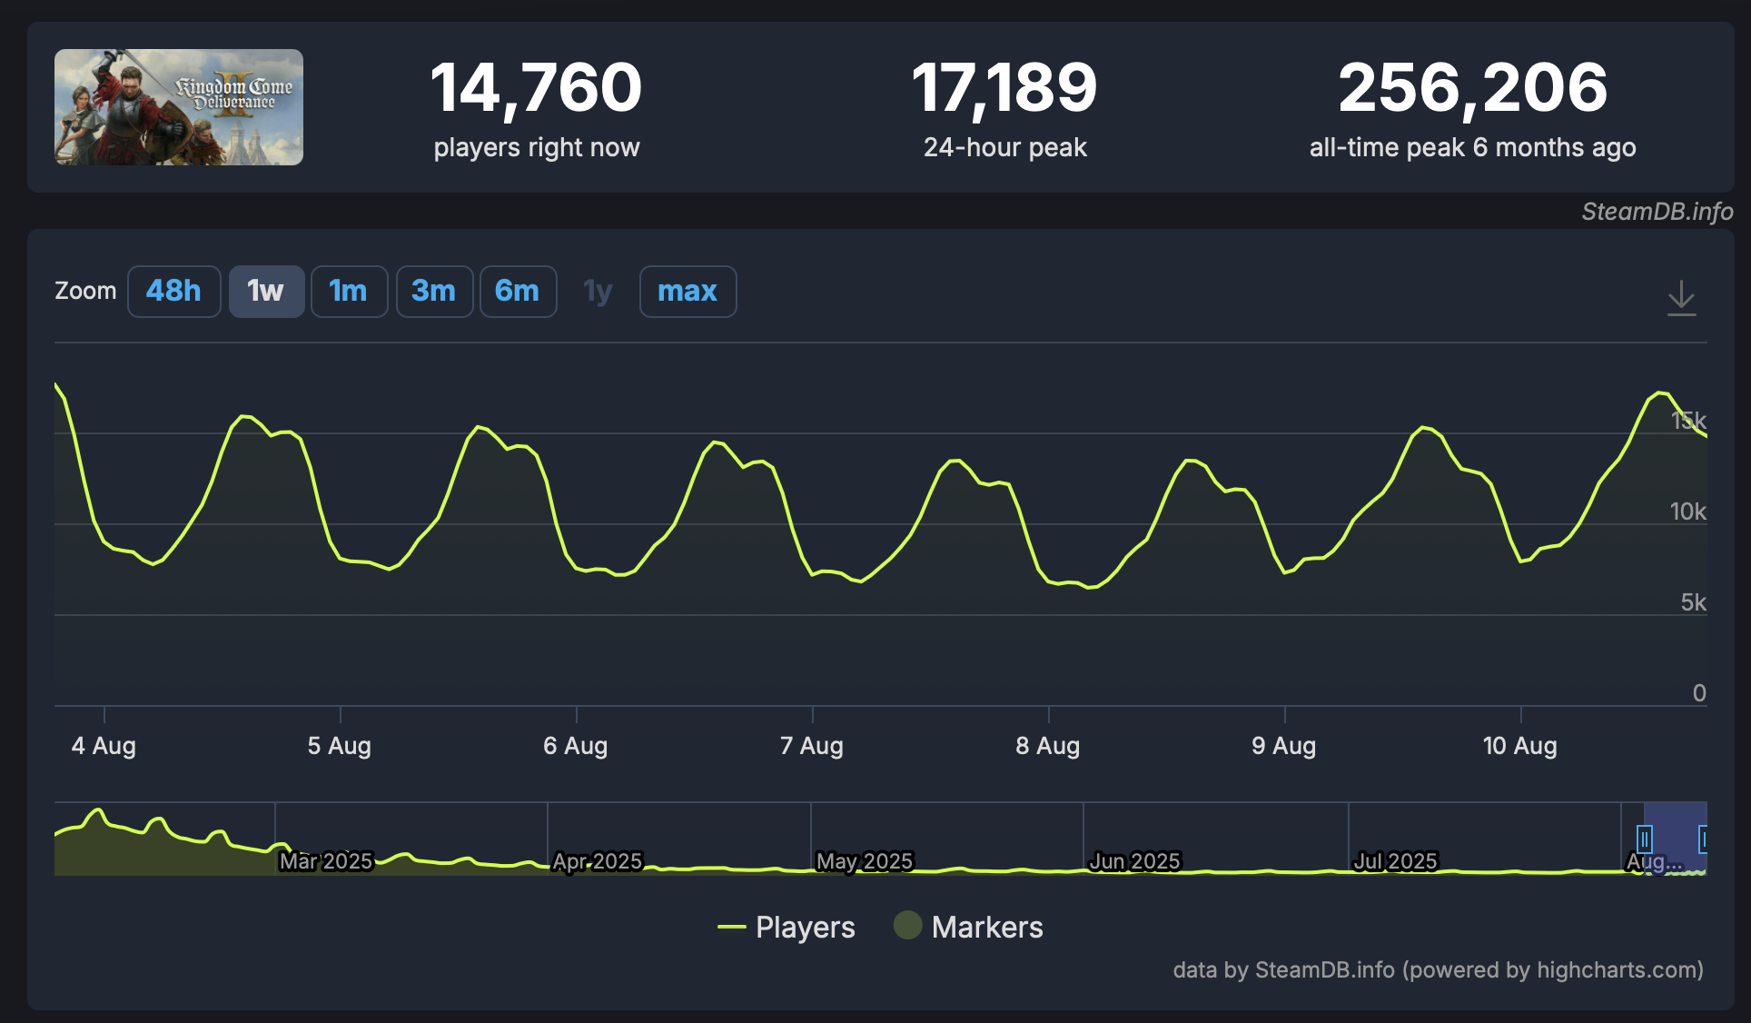The height and width of the screenshot is (1023, 1751).
Task: Toggle the Markers series in legend
Action: click(968, 927)
